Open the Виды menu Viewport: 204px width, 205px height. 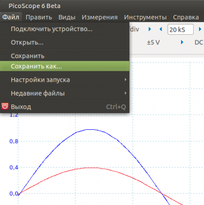click(67, 17)
